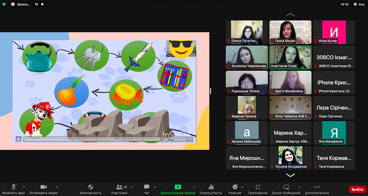Screen dimensions: 368x196
Task: Select Лера Сіріченко participant tile
Action: tap(334, 108)
